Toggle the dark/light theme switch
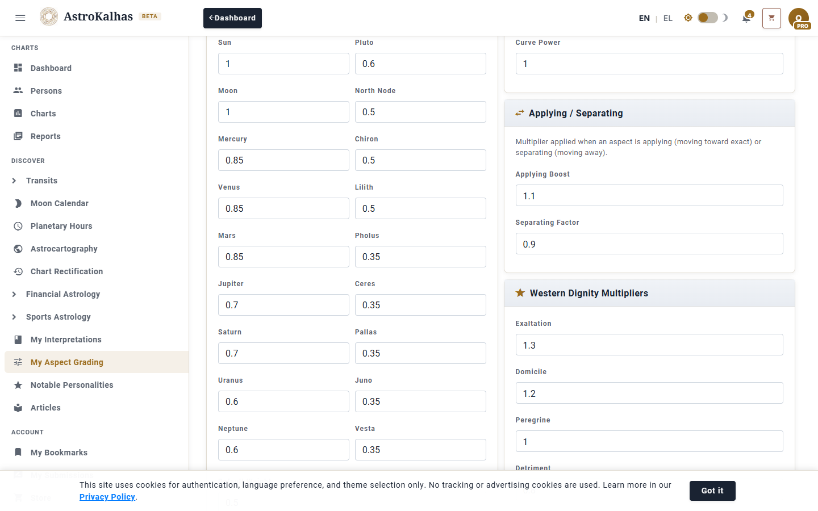This screenshot has height=511, width=818. 707,18
